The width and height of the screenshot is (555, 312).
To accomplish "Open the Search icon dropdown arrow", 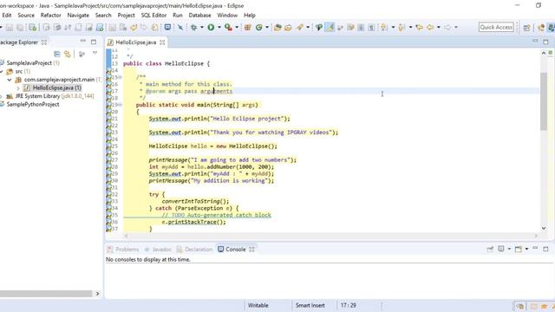I will point(308,27).
